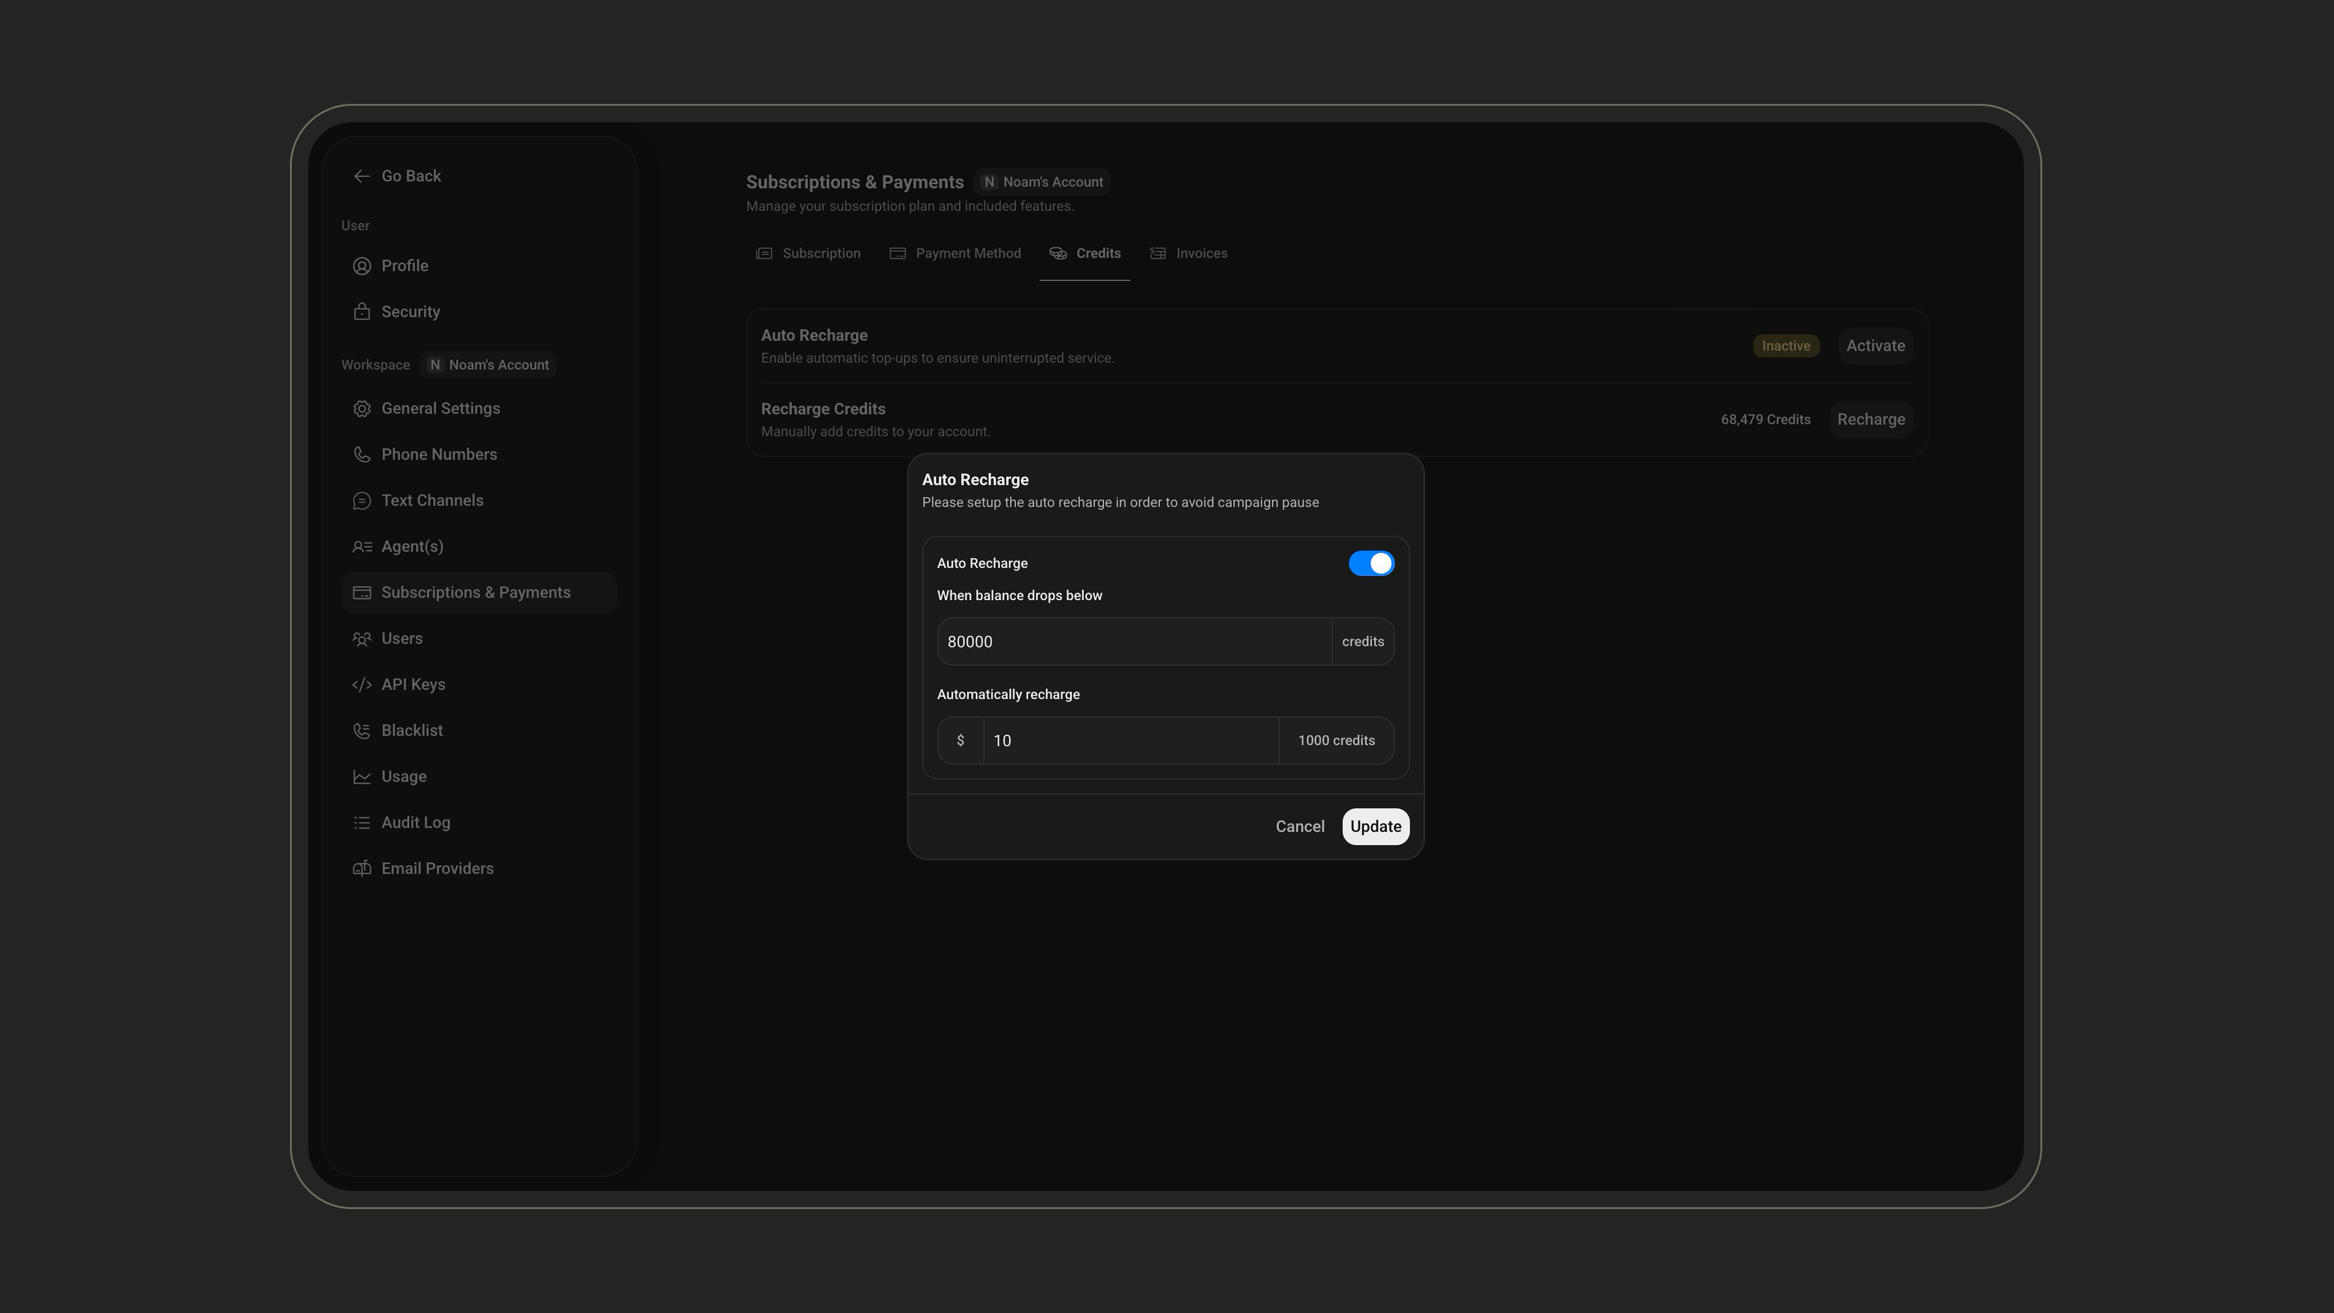Viewport: 2334px width, 1313px height.
Task: Open the Email Providers page
Action: 479,868
